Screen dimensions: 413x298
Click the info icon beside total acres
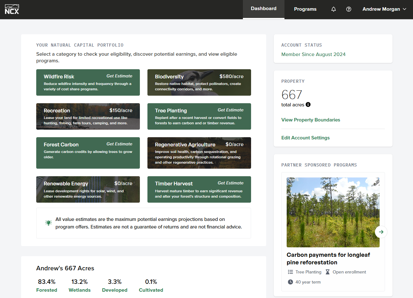click(x=308, y=104)
